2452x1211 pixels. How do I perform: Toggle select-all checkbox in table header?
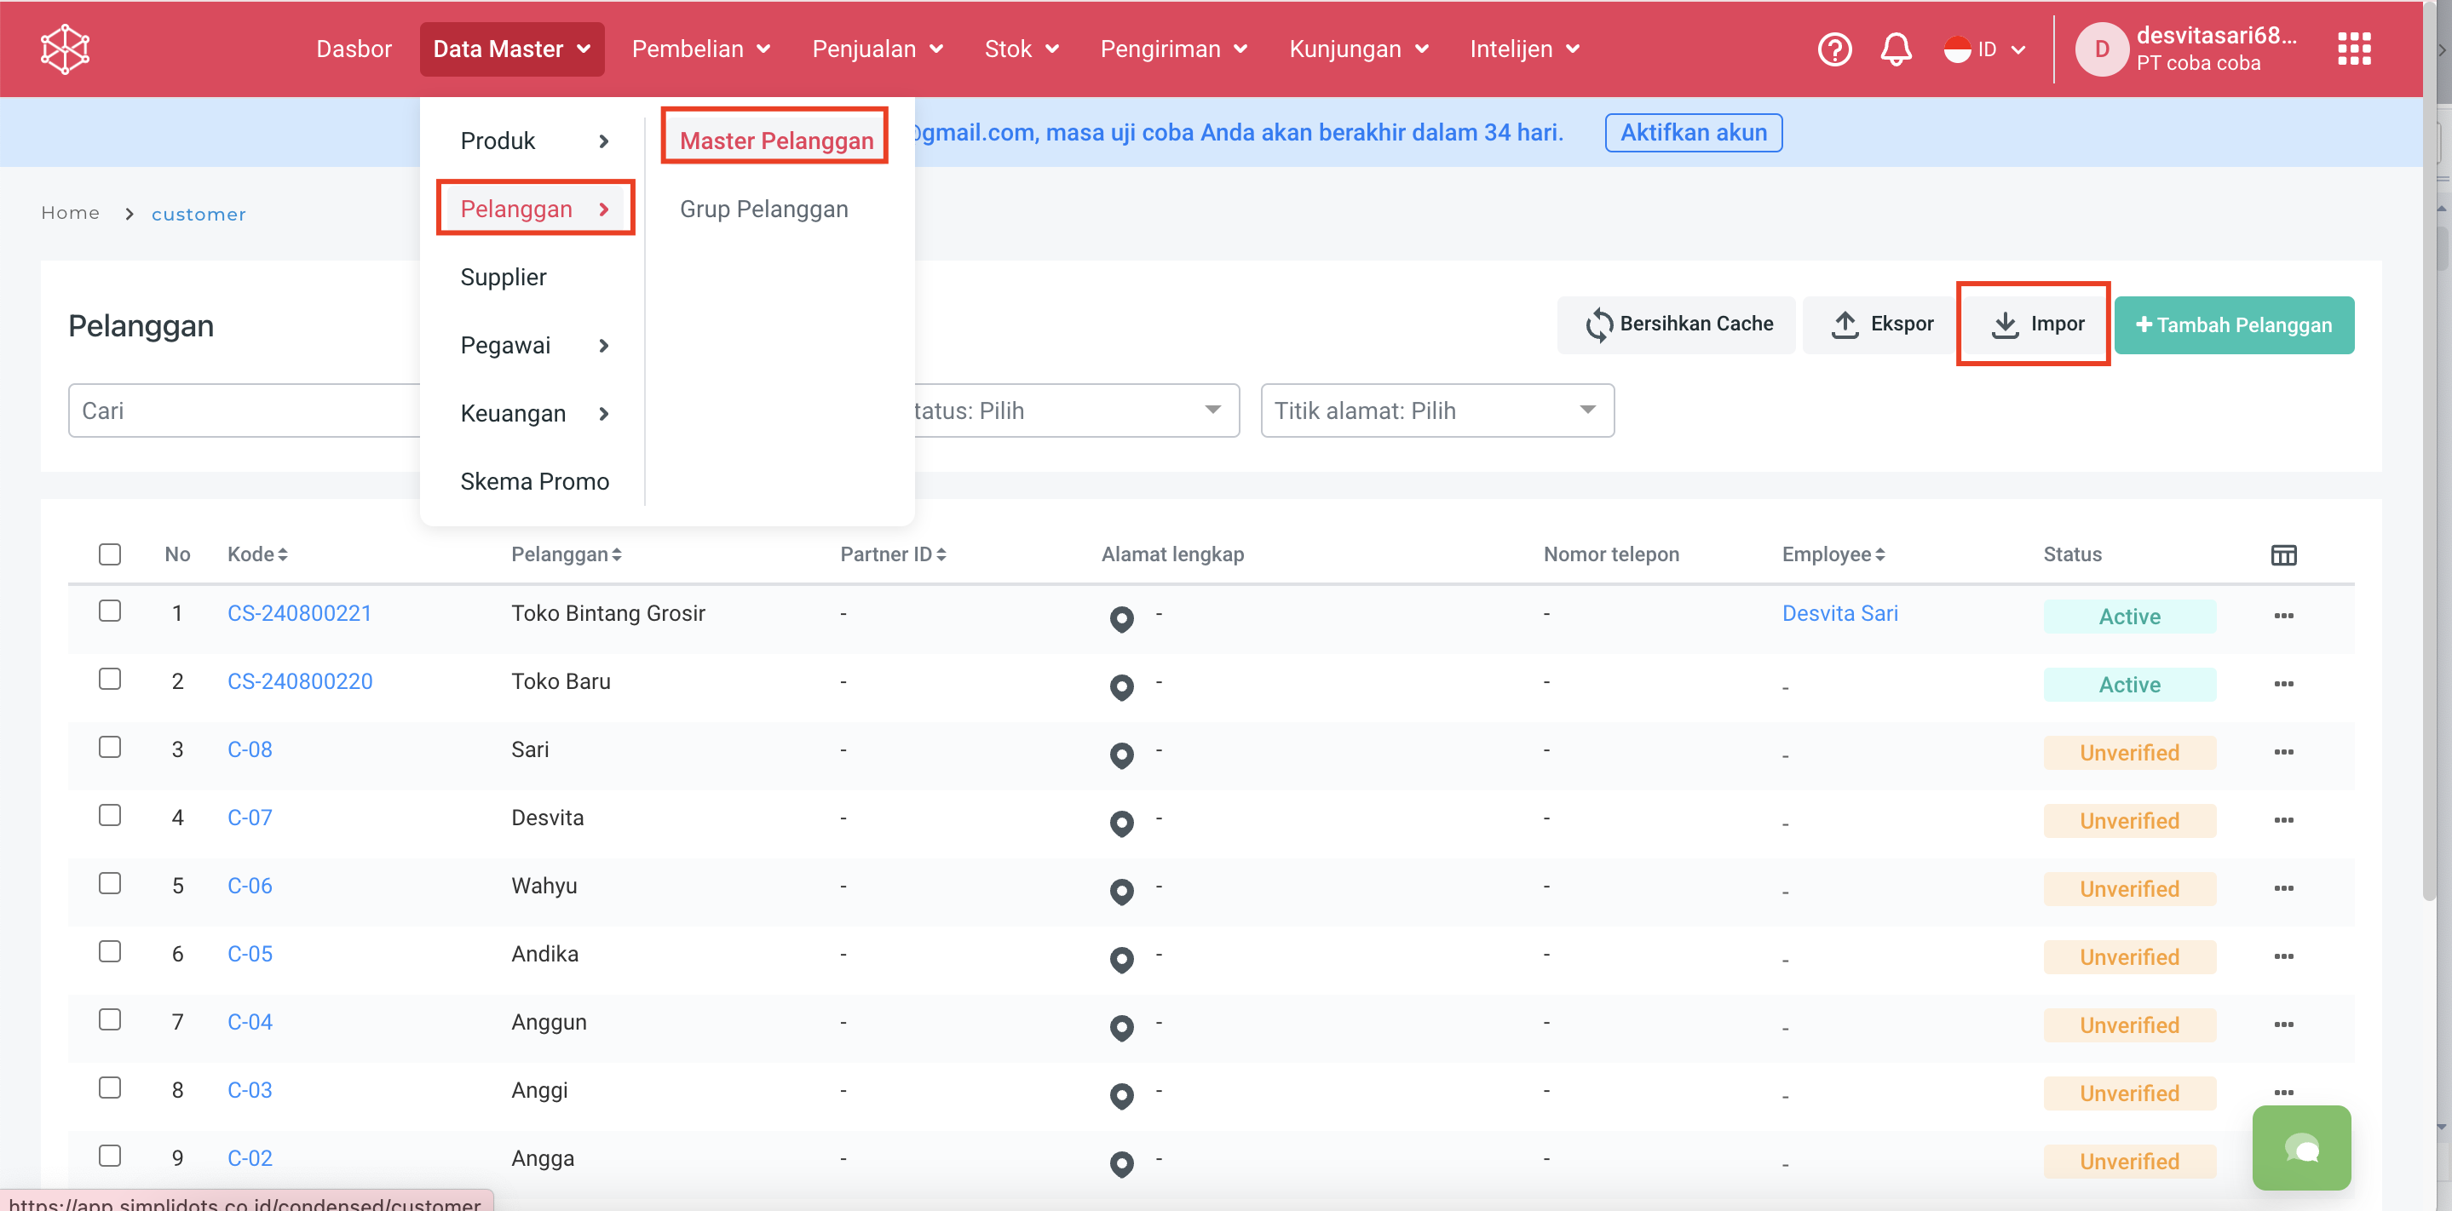click(x=109, y=554)
